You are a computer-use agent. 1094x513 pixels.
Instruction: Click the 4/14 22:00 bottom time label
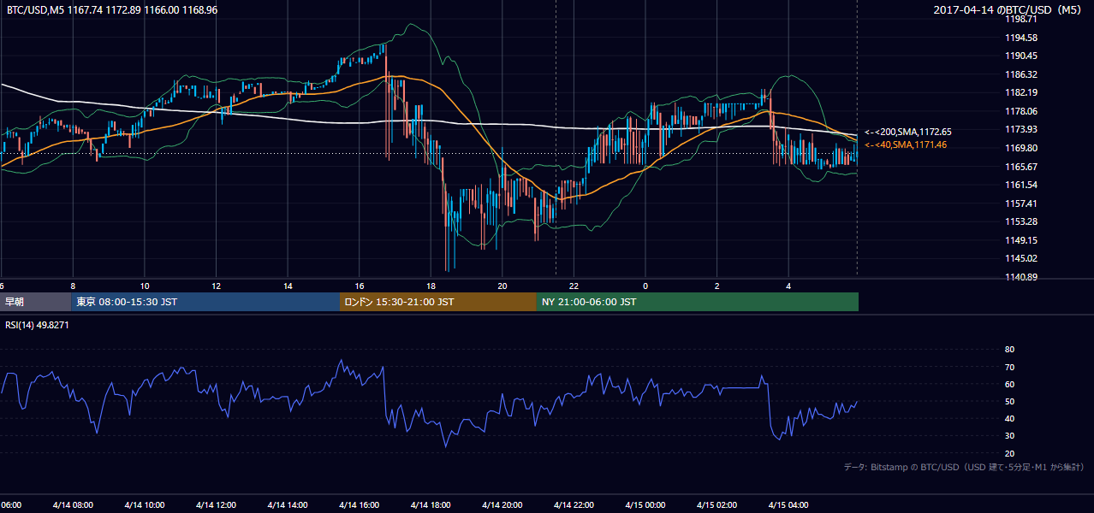click(x=574, y=505)
